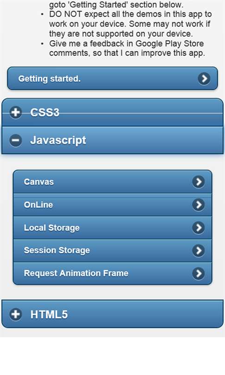Click the Javascript heading text
The height and width of the screenshot is (375, 225).
[58, 140]
